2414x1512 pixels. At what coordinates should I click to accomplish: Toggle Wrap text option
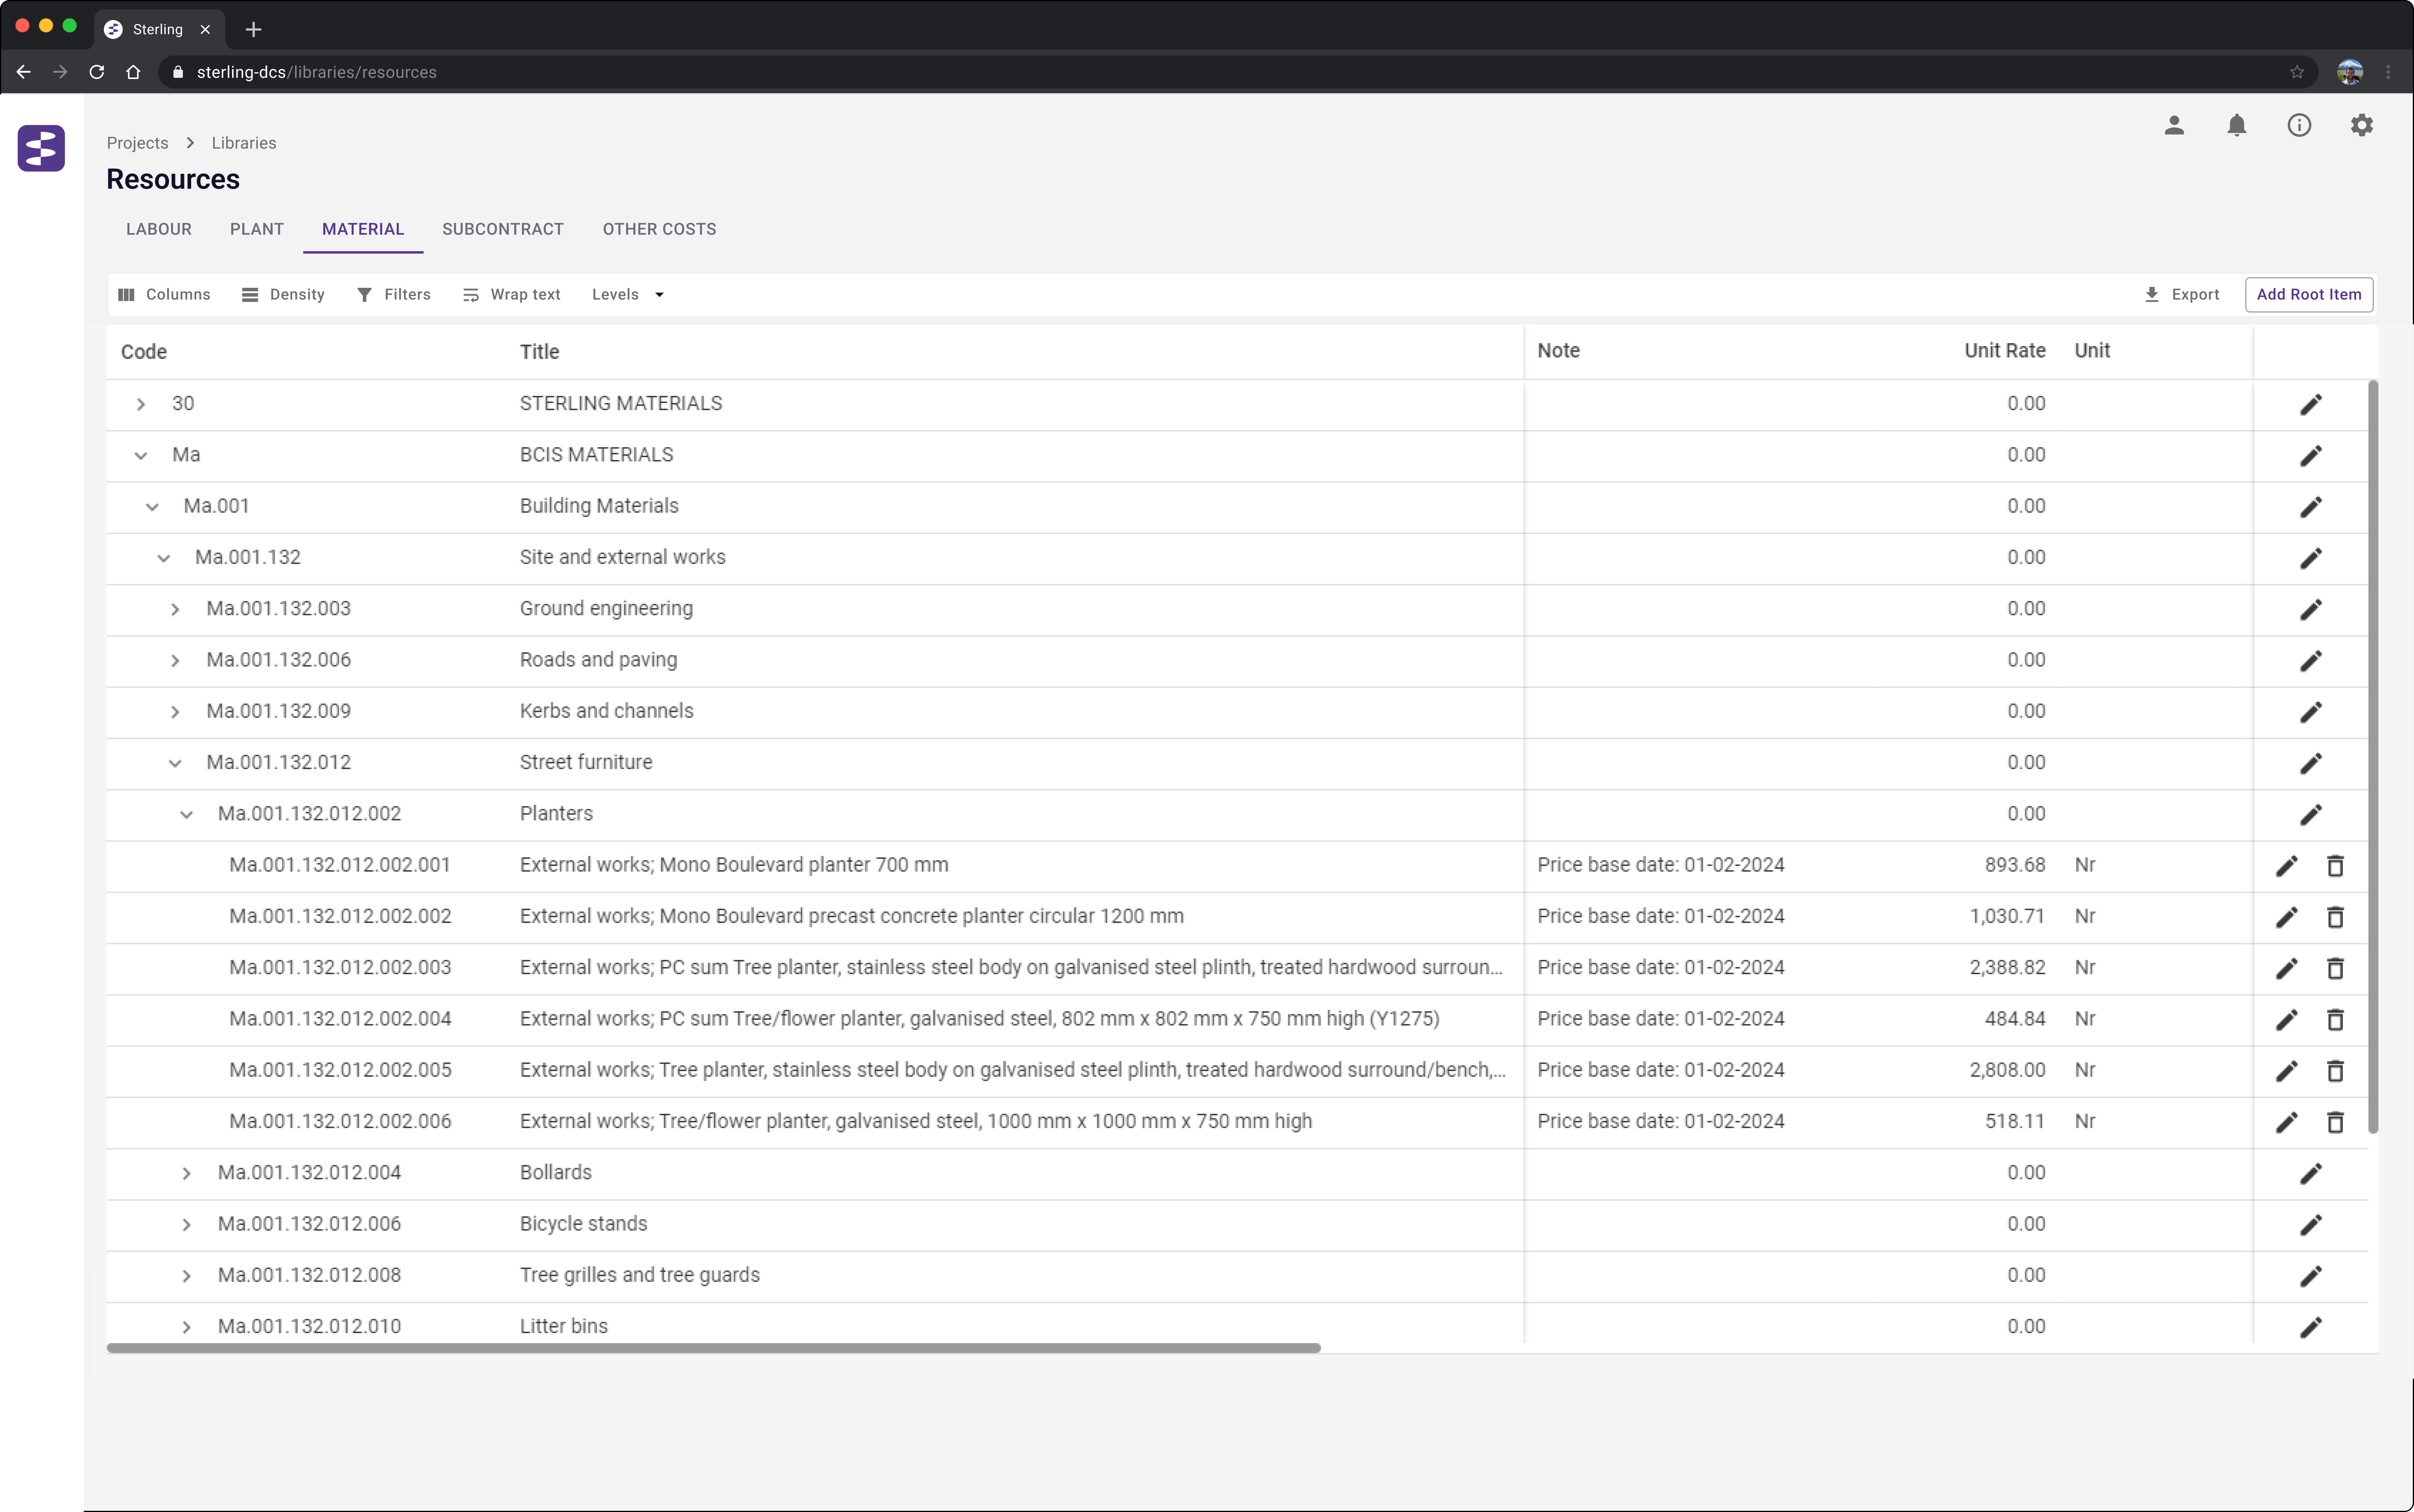click(511, 294)
